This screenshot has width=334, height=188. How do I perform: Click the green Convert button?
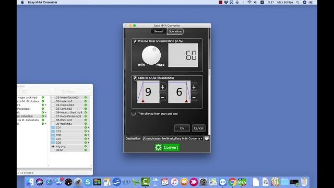tap(167, 147)
